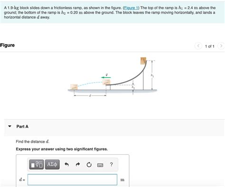The width and height of the screenshot is (225, 187).
Task: Click the problem statement text box
Action: coord(112,12)
